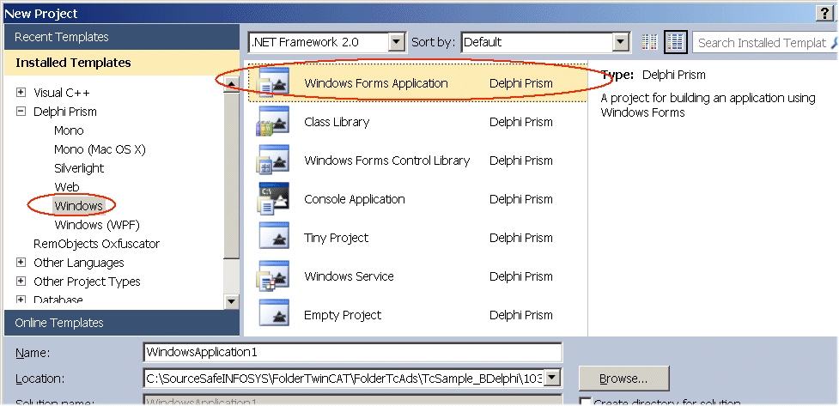Screen dimensions: 839x406
Task: Click the Search Installed Templates field
Action: 762,43
